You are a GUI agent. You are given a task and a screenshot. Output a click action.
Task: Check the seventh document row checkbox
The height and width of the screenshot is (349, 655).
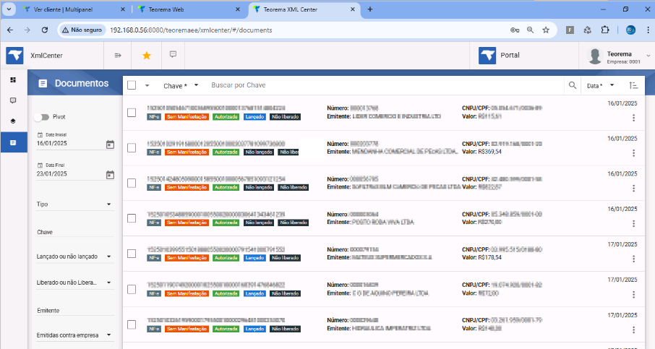(x=132, y=324)
